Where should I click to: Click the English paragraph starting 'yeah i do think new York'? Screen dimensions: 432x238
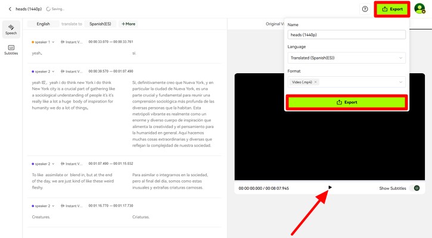(x=73, y=95)
